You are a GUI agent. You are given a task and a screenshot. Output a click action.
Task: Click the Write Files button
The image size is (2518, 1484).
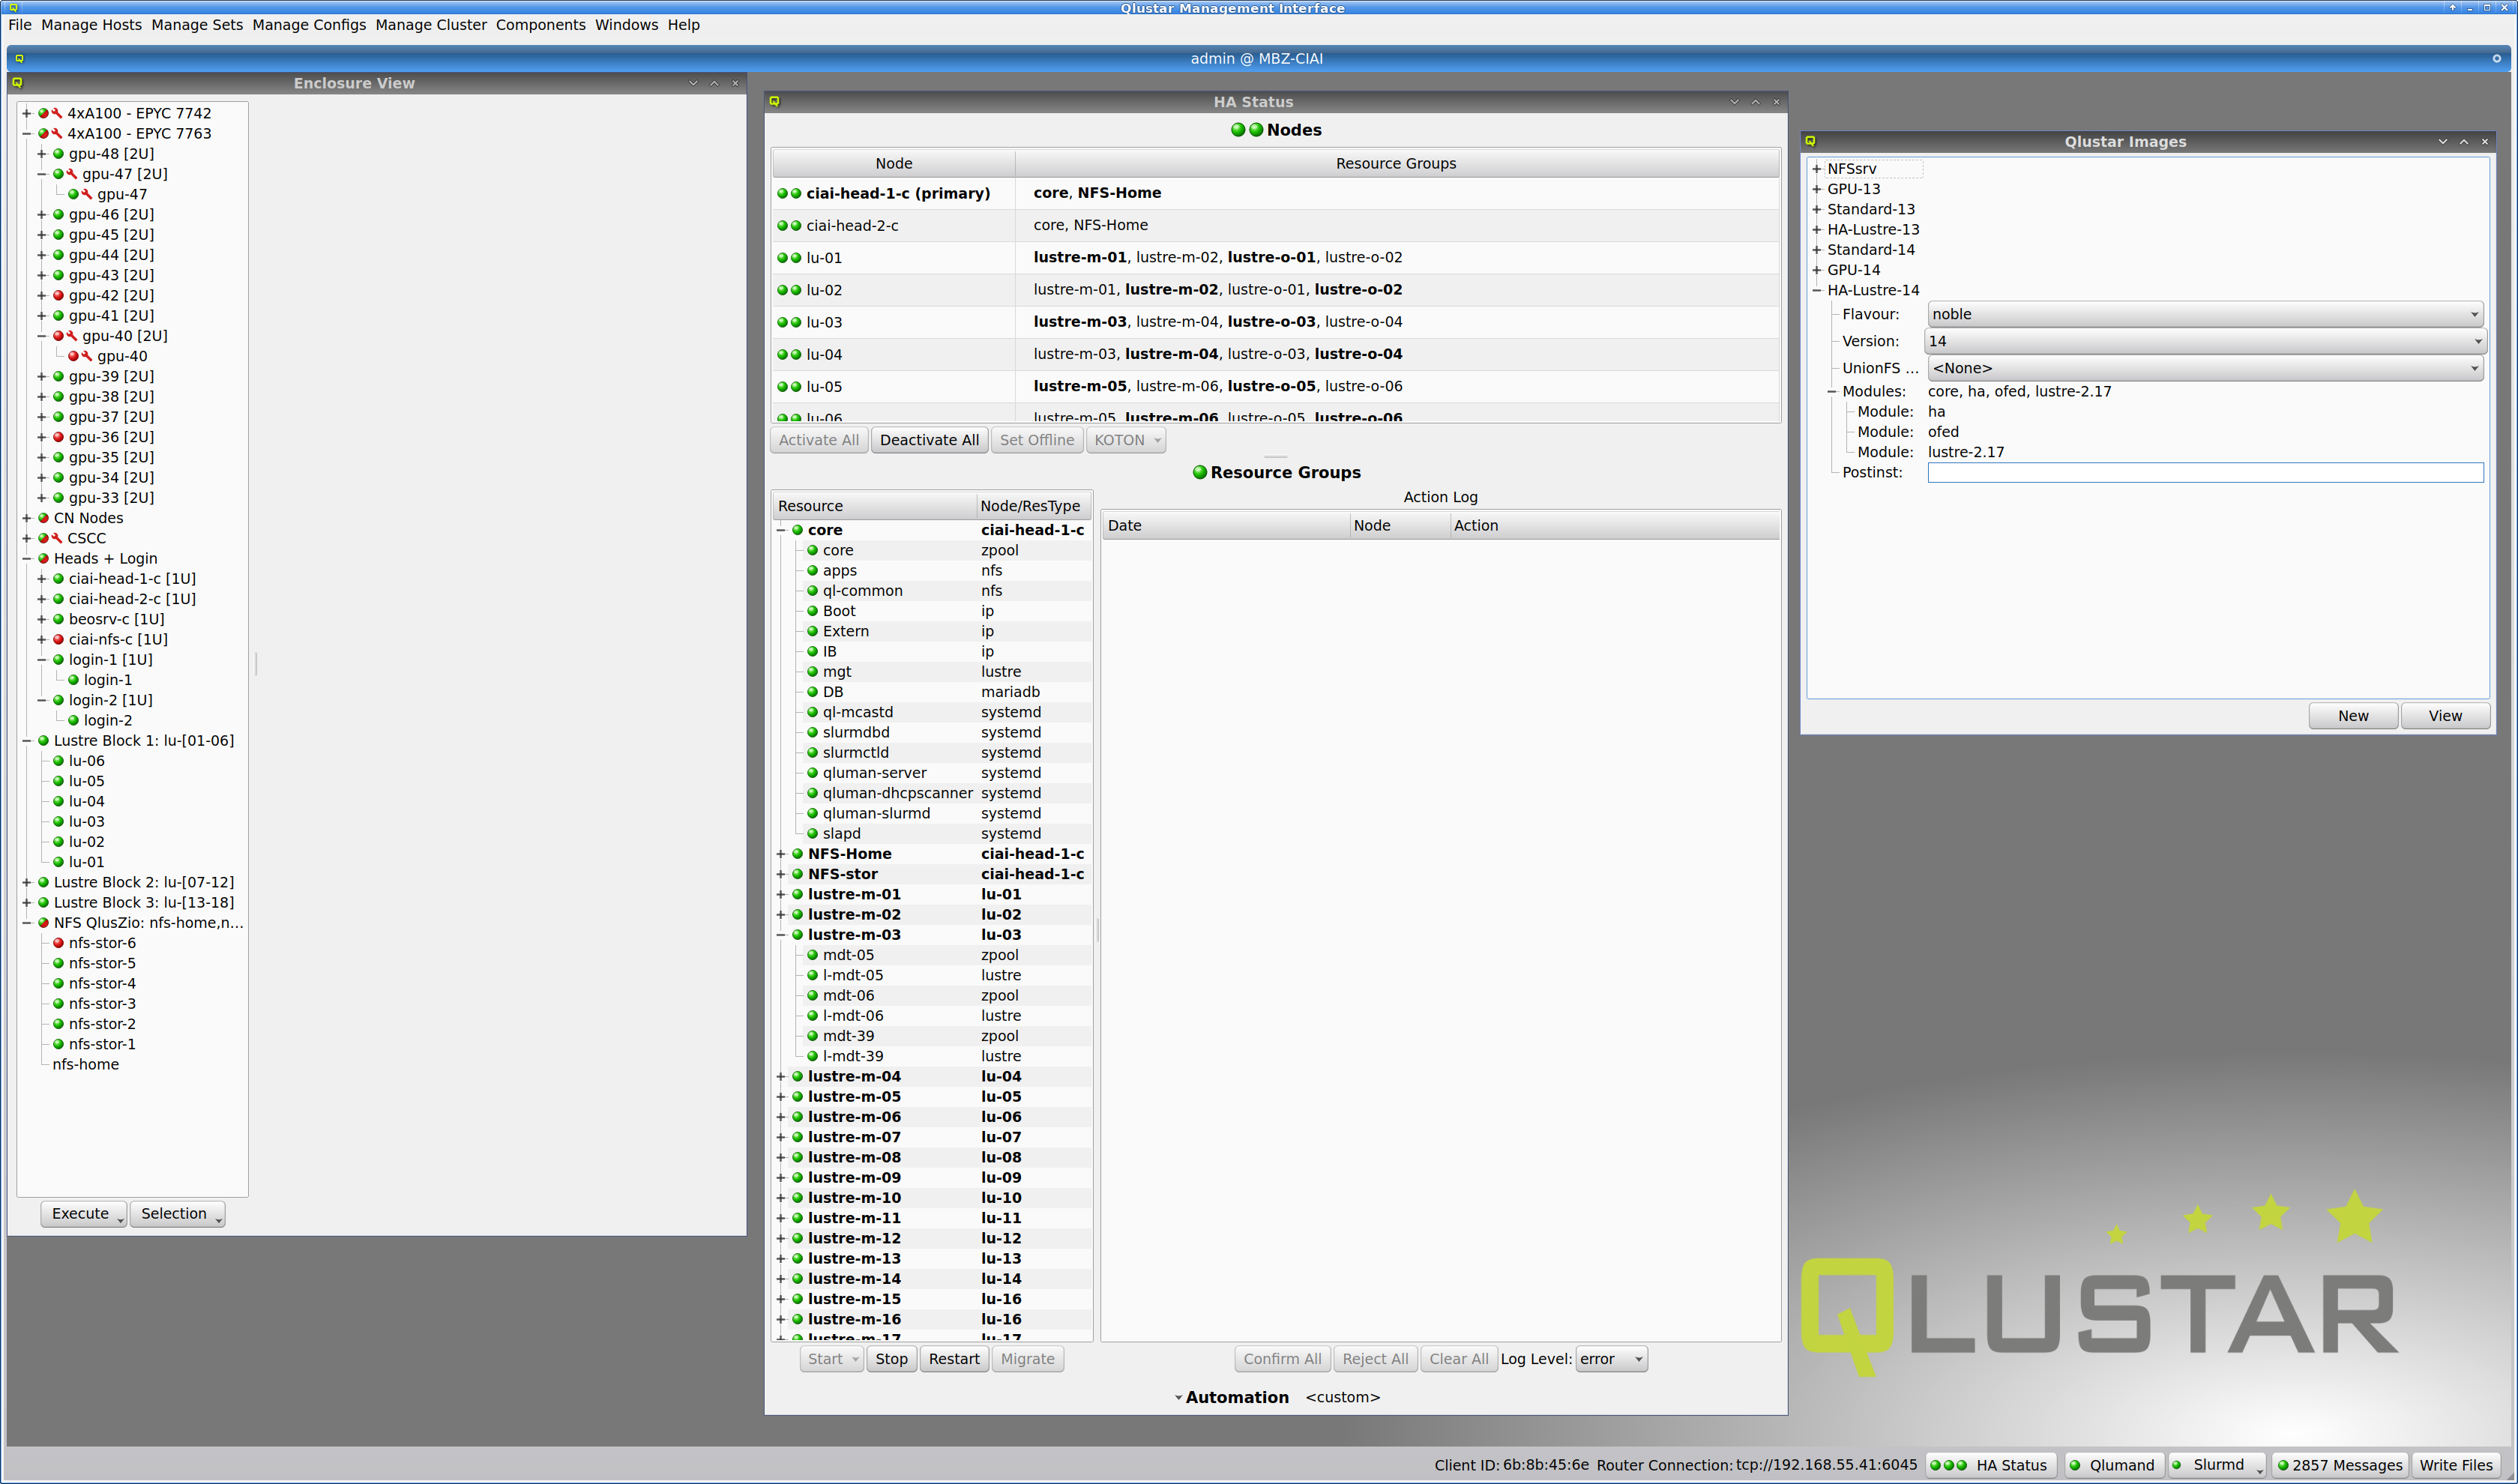[x=2456, y=1465]
